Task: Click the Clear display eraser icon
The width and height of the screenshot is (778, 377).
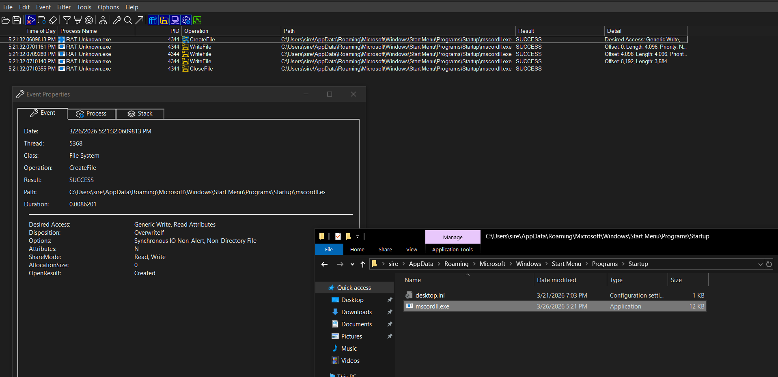Action: pyautogui.click(x=53, y=20)
